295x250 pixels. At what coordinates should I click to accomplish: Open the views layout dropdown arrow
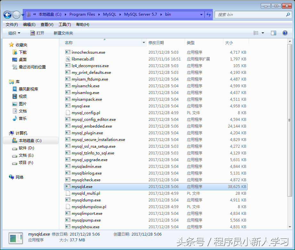(x=262, y=33)
